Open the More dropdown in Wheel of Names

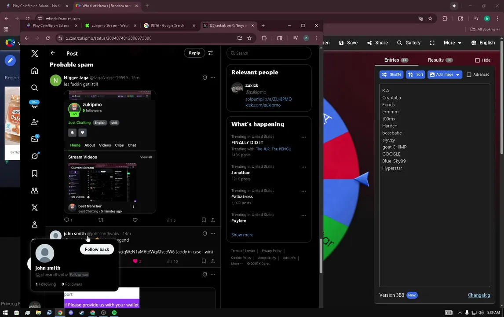point(452,43)
